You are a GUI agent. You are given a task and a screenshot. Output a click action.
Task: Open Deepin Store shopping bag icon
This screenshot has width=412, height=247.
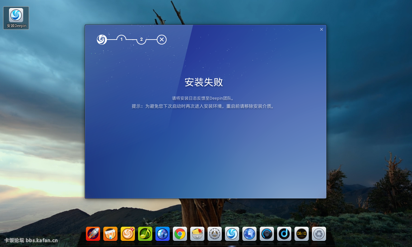pos(110,234)
